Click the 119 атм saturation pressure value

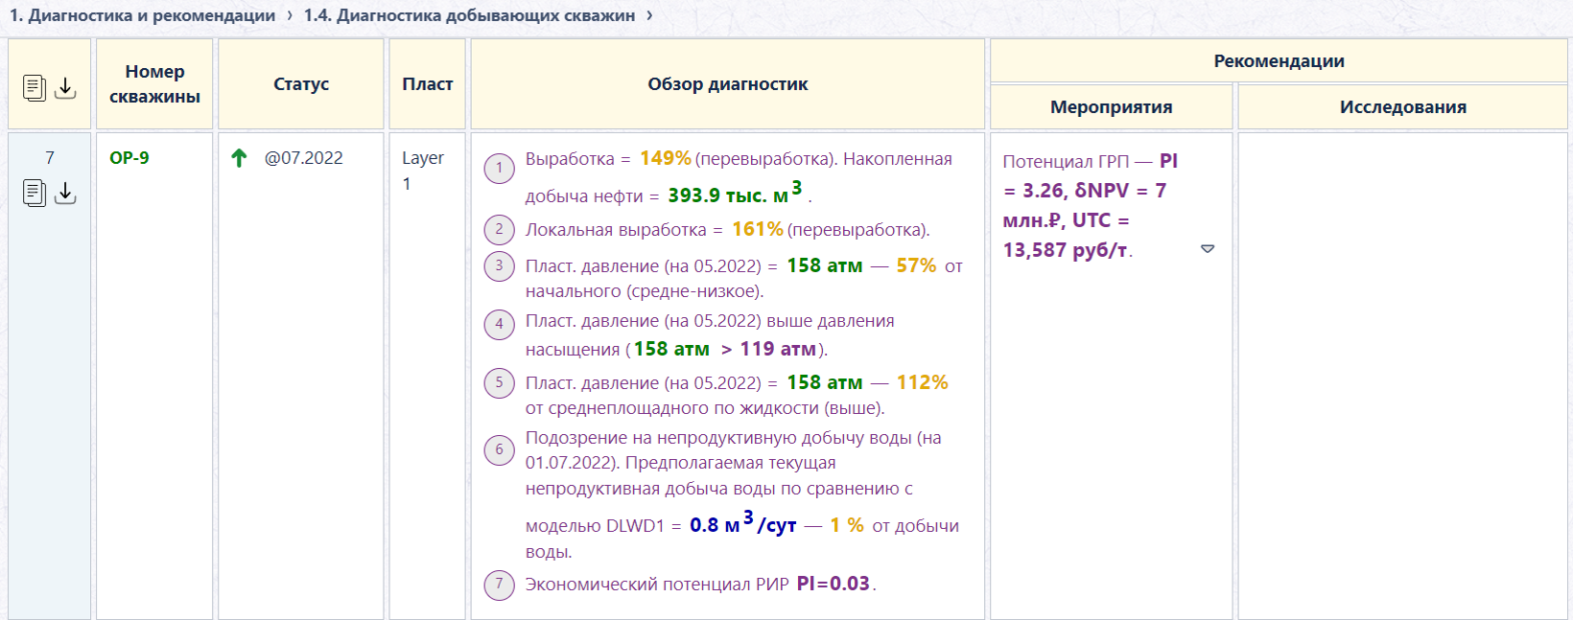(778, 349)
